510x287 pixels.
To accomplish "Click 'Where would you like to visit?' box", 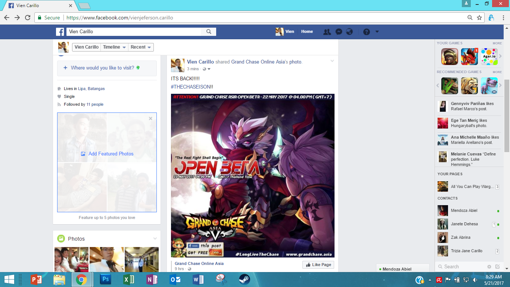I will (x=107, y=68).
